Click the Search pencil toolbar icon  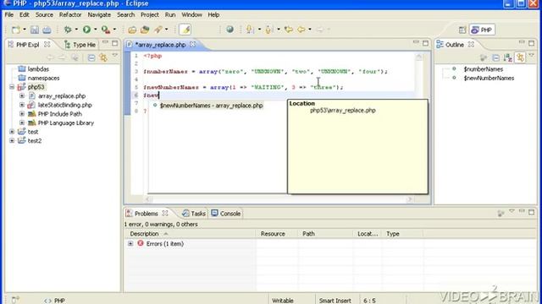coord(158,30)
